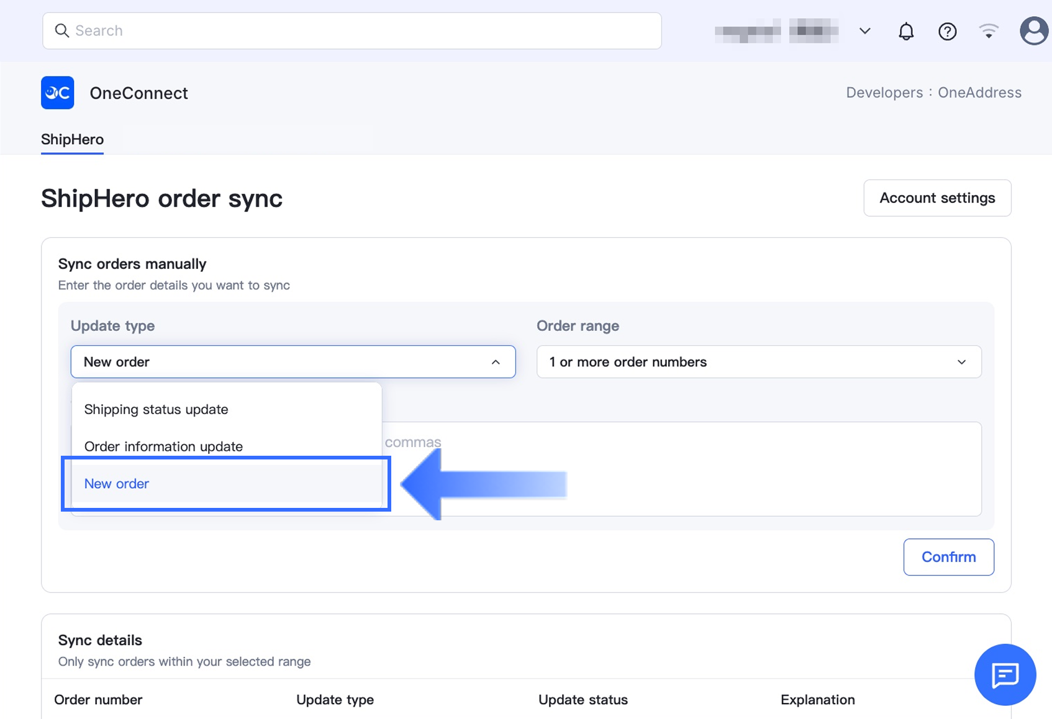
Task: Open the chat support bubble
Action: coord(1004,674)
